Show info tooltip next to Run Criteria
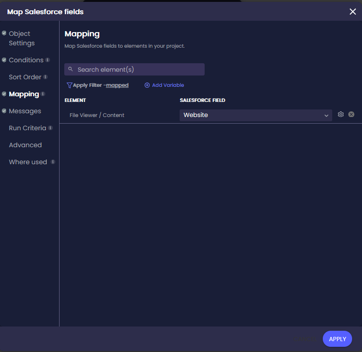Screen dimensions: 362x352 point(51,128)
